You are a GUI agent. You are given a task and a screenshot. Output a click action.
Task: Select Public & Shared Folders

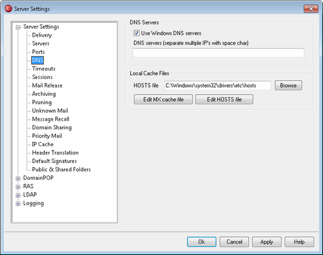click(61, 169)
